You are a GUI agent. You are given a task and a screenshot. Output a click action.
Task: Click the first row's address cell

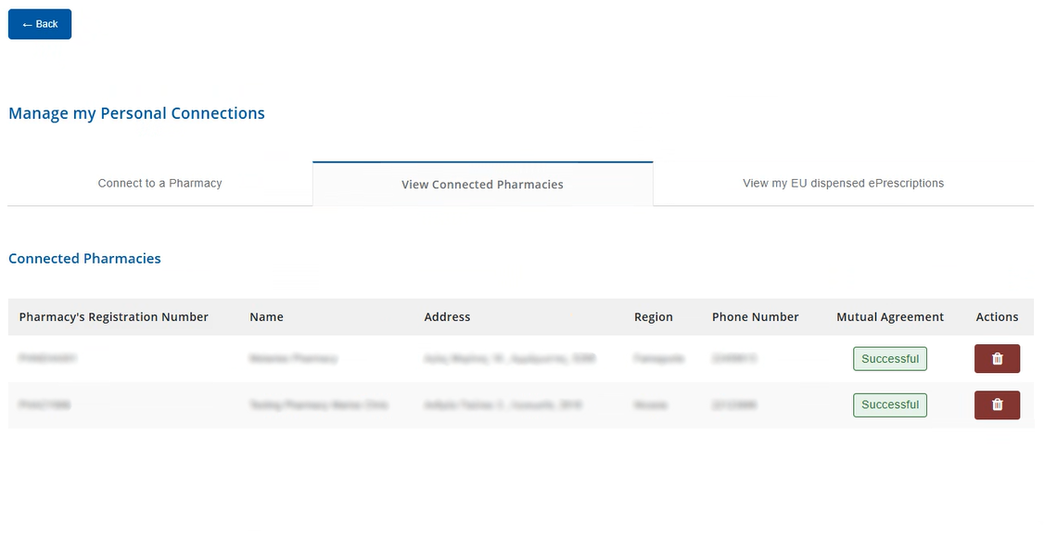509,358
